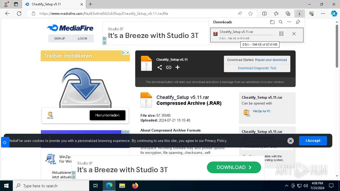Show hidden system tray icons
This screenshot has height=191, width=340.
(x=286, y=186)
